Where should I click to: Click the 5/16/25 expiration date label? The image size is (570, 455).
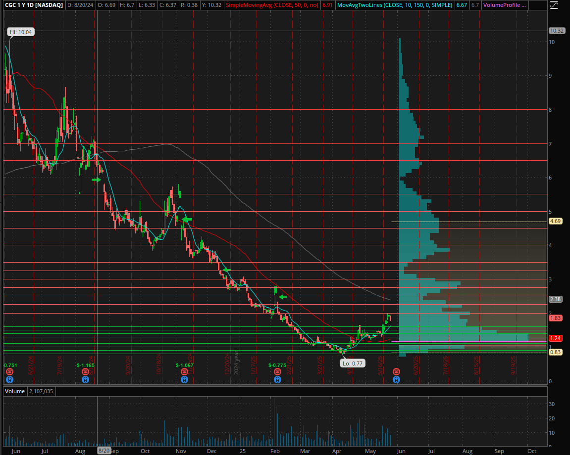[380, 365]
